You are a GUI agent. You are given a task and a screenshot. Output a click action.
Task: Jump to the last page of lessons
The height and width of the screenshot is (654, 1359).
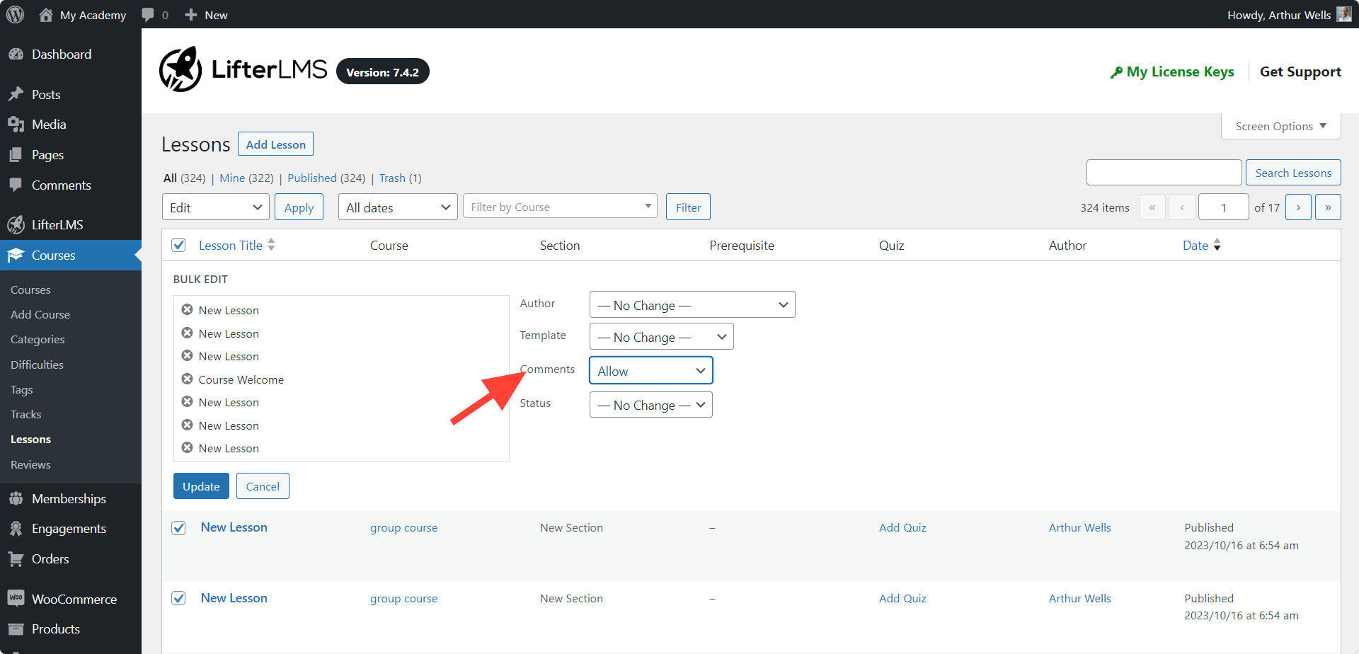1328,207
